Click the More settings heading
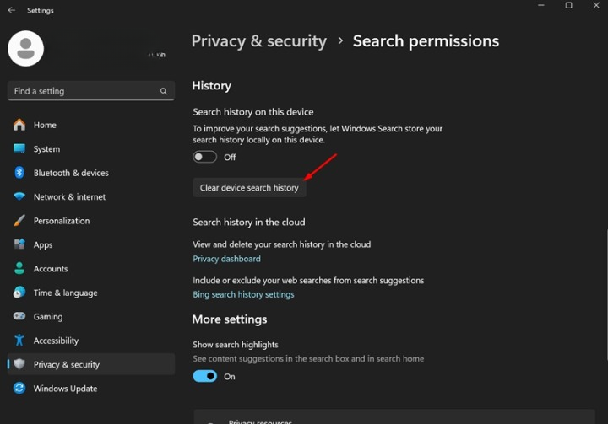This screenshot has height=424, width=608. [230, 319]
